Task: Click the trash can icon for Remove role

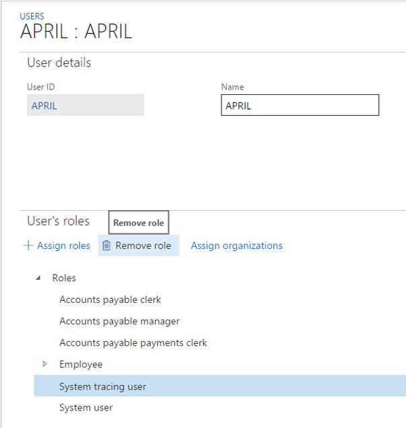Action: click(106, 246)
